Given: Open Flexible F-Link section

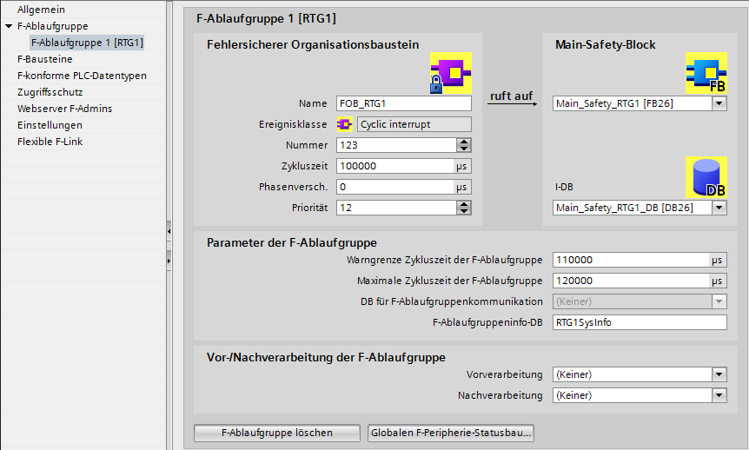Looking at the screenshot, I should tap(50, 142).
